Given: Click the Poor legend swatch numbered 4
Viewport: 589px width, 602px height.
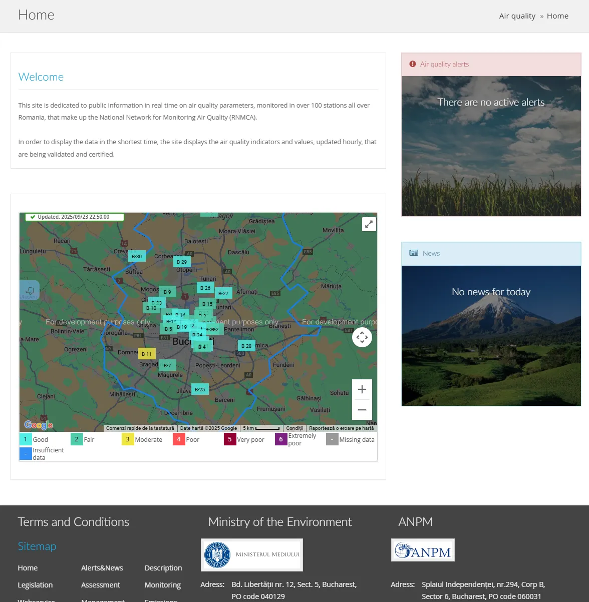Looking at the screenshot, I should point(179,439).
